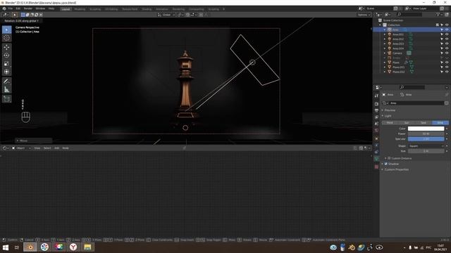Open the Object mode dropdown in the lower editor

tap(21, 148)
